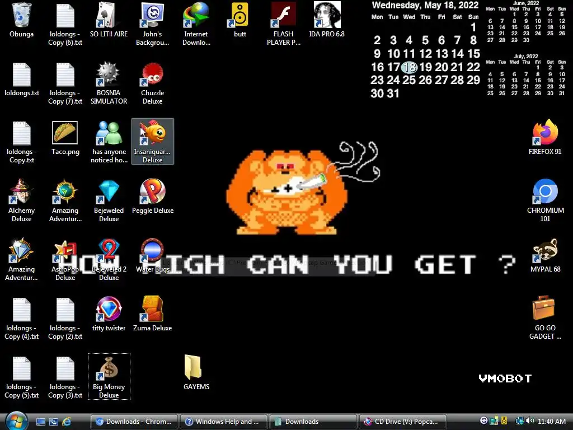The image size is (573, 430).
Task: Select the titty twister shortcut icon
Action: pyautogui.click(x=109, y=315)
